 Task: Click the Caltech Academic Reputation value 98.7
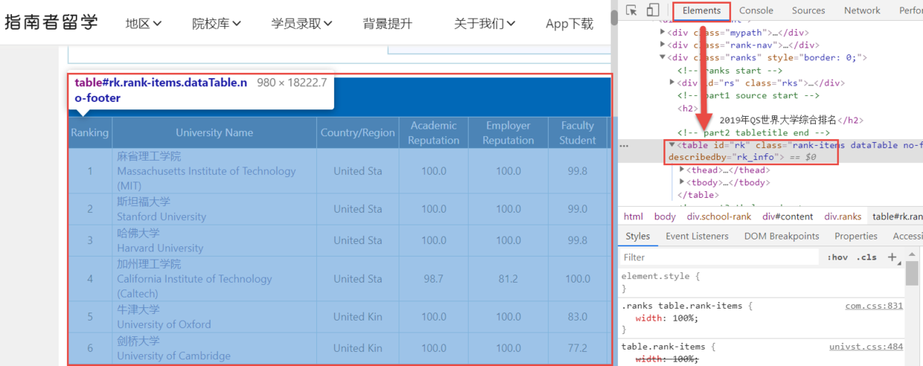tap(433, 278)
